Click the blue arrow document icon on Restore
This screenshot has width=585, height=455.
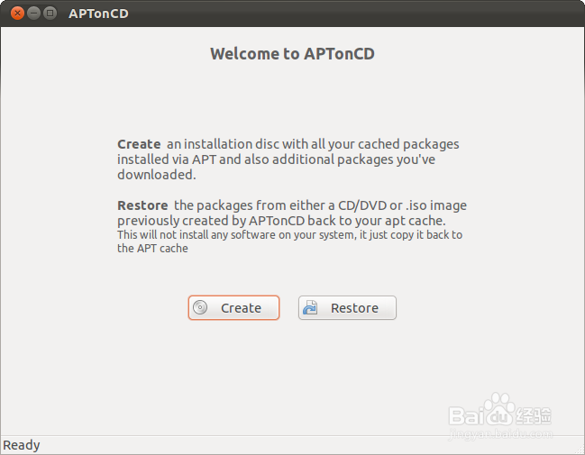tap(310, 307)
